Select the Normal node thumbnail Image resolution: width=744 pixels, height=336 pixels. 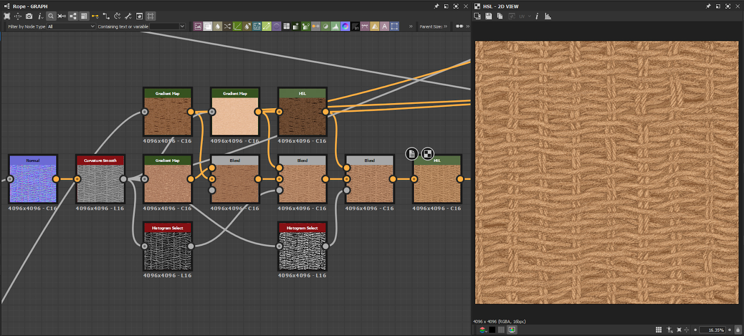click(33, 183)
